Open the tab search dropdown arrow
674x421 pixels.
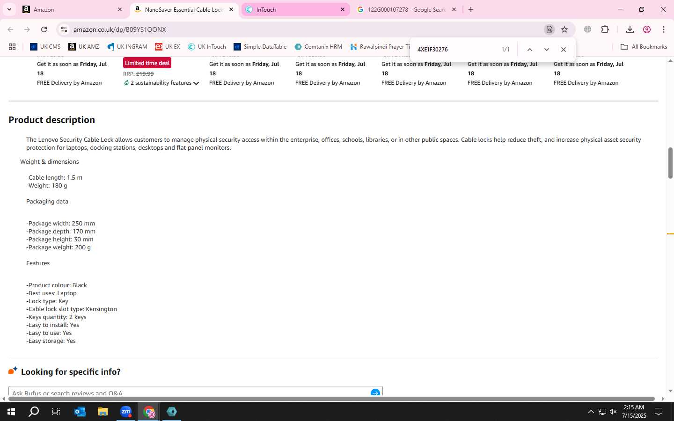pyautogui.click(x=9, y=9)
